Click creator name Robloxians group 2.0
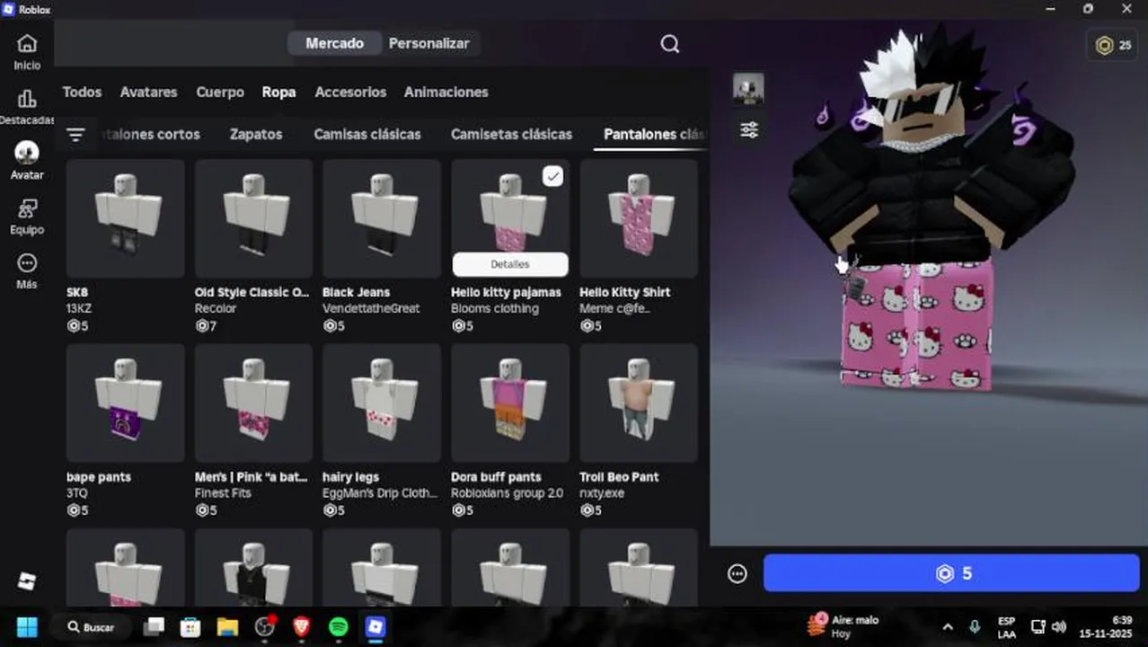 point(508,493)
